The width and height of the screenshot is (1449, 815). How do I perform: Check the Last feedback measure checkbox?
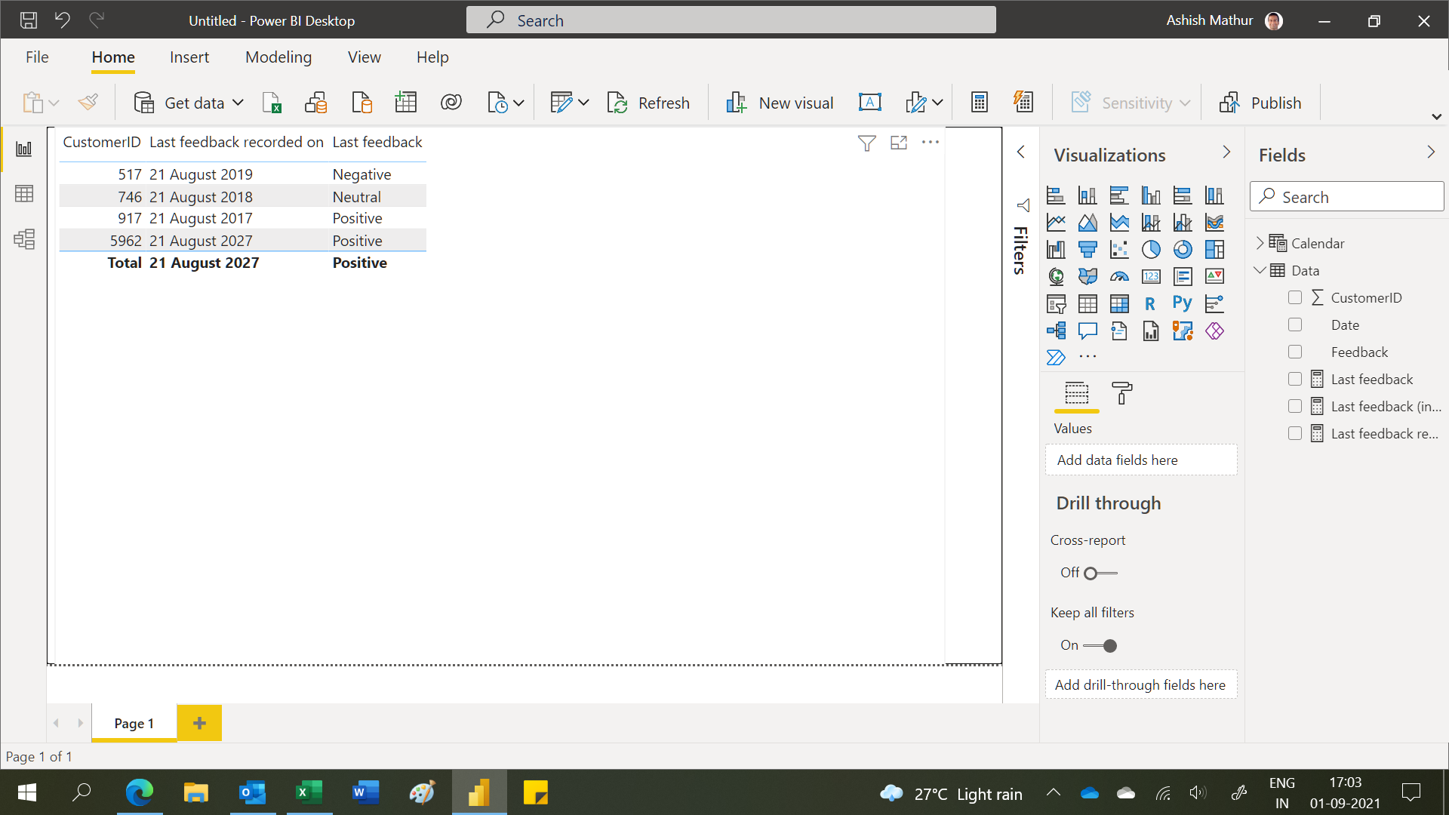pyautogui.click(x=1295, y=379)
